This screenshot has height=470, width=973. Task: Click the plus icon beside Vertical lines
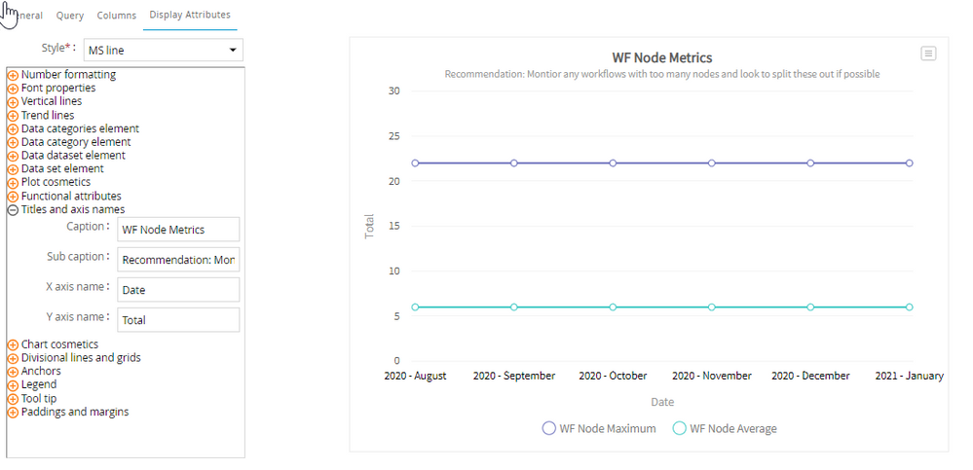click(14, 102)
